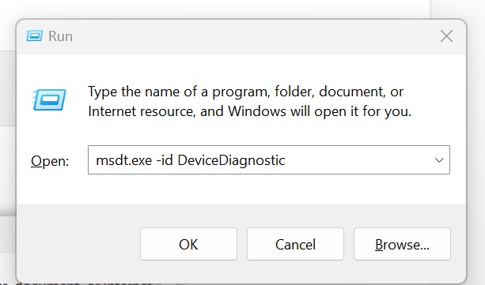
Task: Dismiss the dialog with Cancel
Action: (x=295, y=244)
